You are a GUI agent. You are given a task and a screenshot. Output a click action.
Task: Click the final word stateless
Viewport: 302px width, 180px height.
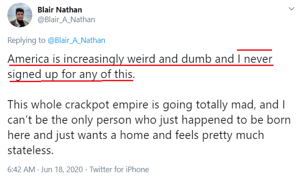[x=30, y=150]
